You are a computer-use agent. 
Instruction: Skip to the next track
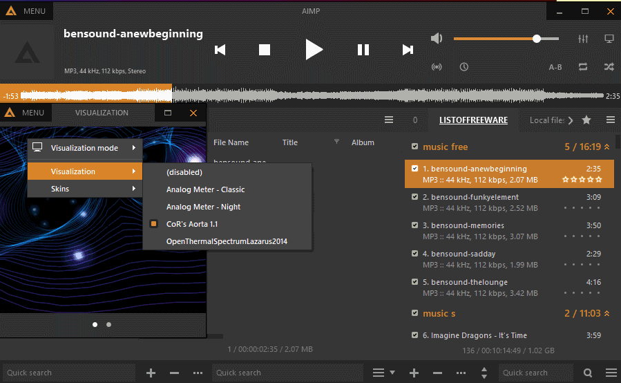(x=408, y=50)
